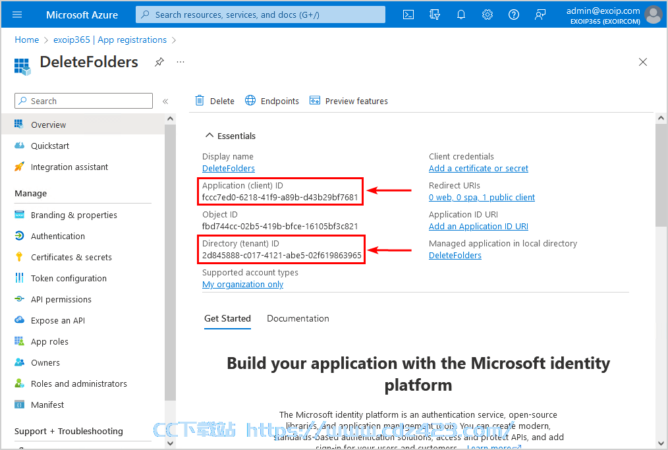The image size is (668, 450).
Task: Click the sidebar scrollbar down arrow
Action: click(x=171, y=443)
